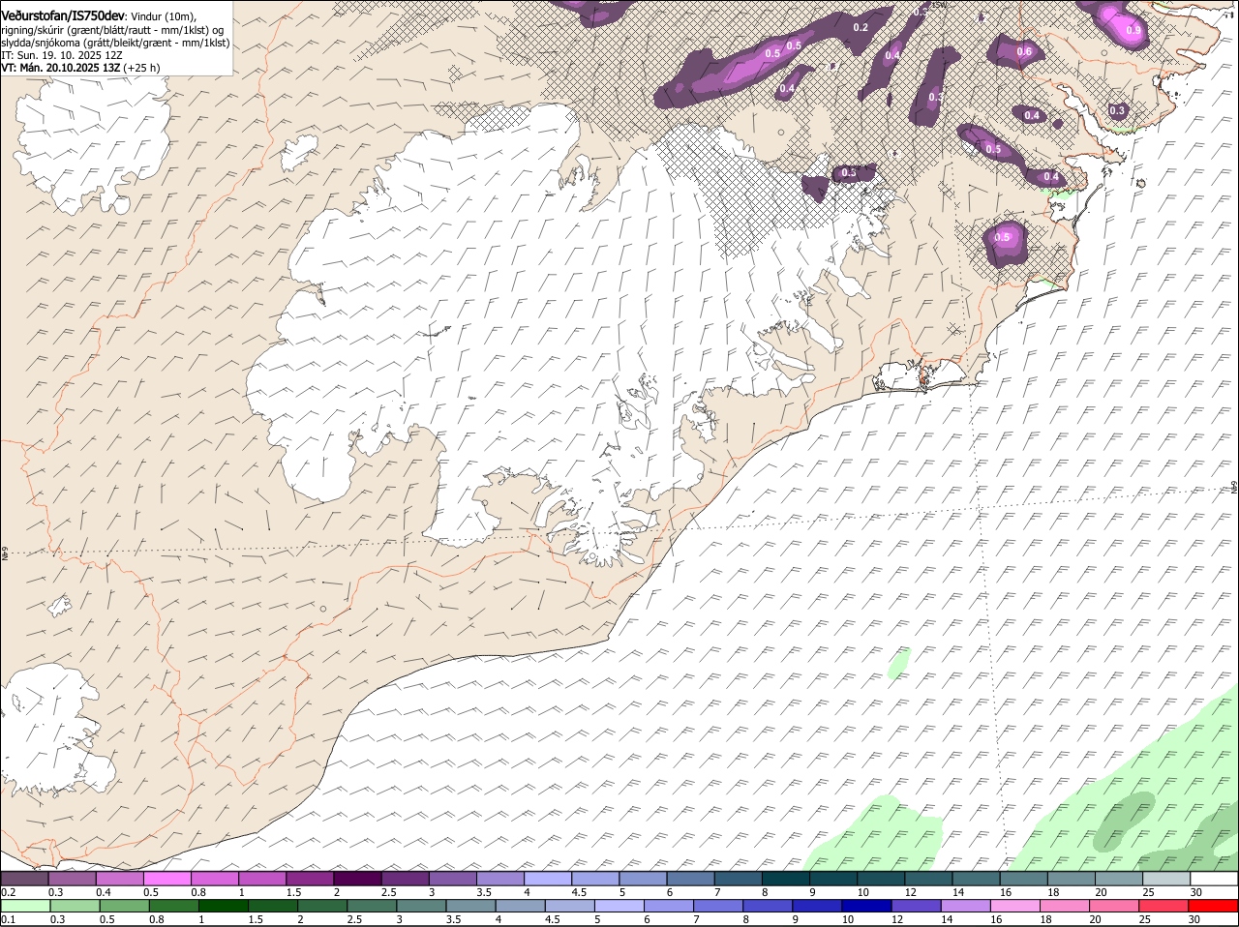Viewport: 1239px width, 927px height.
Task: Pick the dull purple 0.2 swatch in upper legend row
Action: [x=24, y=879]
